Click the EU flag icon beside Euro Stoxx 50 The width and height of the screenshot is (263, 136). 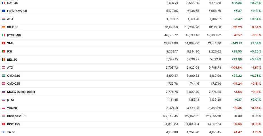[x=3, y=11]
